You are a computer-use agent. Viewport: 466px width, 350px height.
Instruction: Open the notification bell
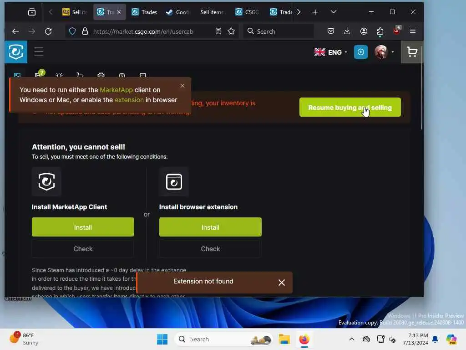click(x=435, y=339)
